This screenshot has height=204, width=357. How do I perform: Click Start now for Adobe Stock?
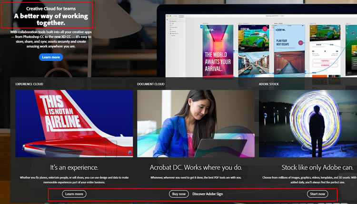(317, 194)
